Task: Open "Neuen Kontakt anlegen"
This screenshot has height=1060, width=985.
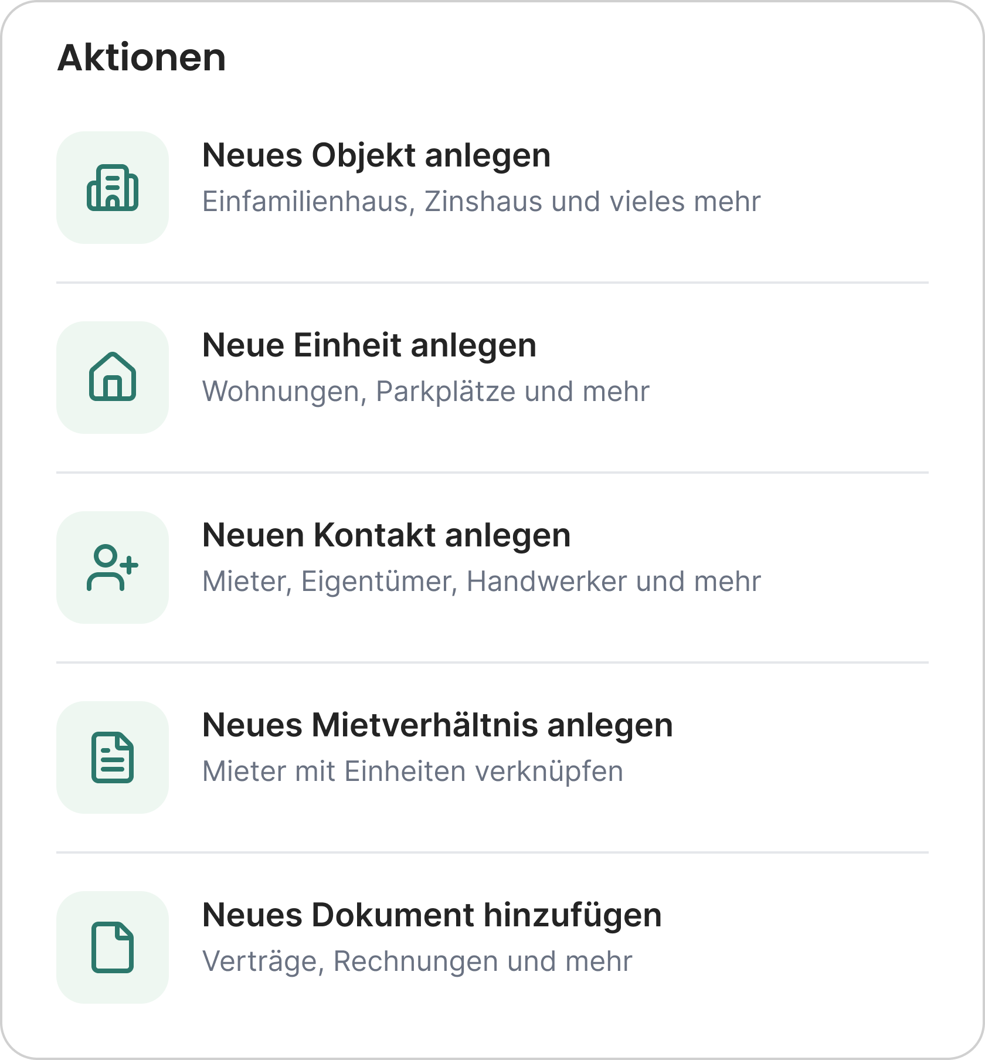Action: click(x=386, y=535)
